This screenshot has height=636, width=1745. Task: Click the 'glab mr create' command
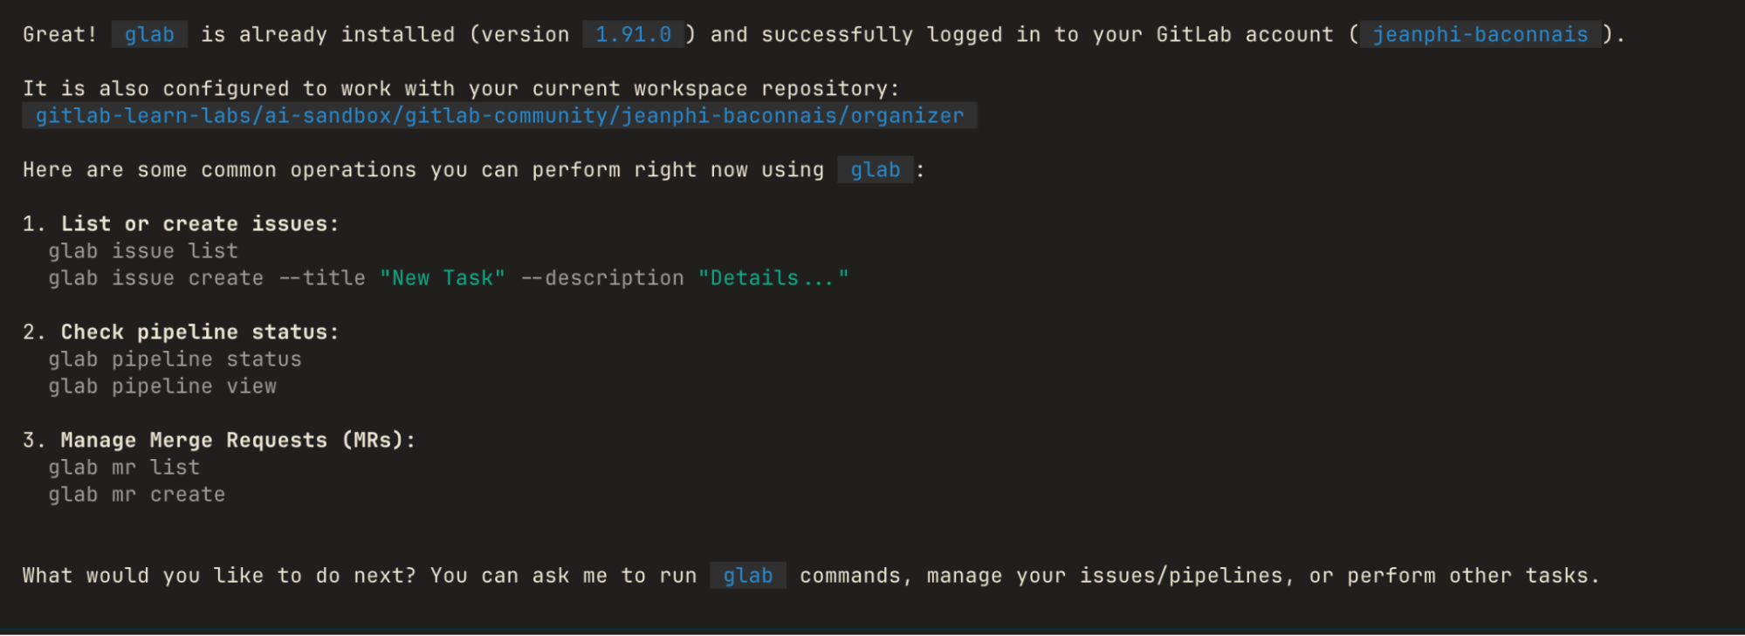tap(137, 495)
